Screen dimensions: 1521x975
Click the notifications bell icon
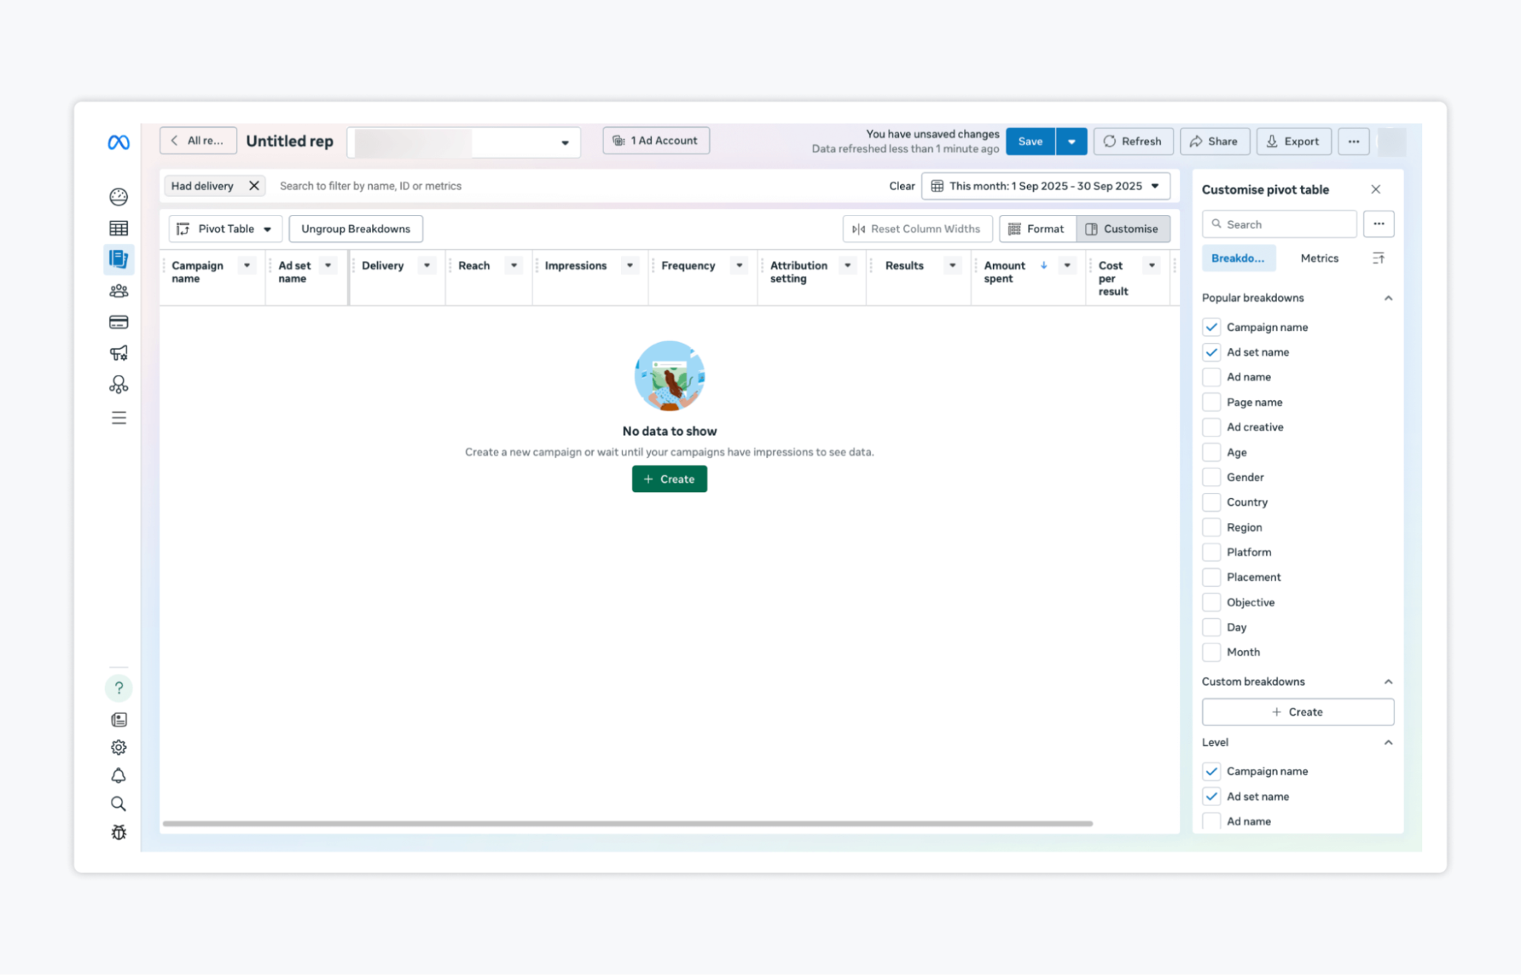pyautogui.click(x=119, y=776)
